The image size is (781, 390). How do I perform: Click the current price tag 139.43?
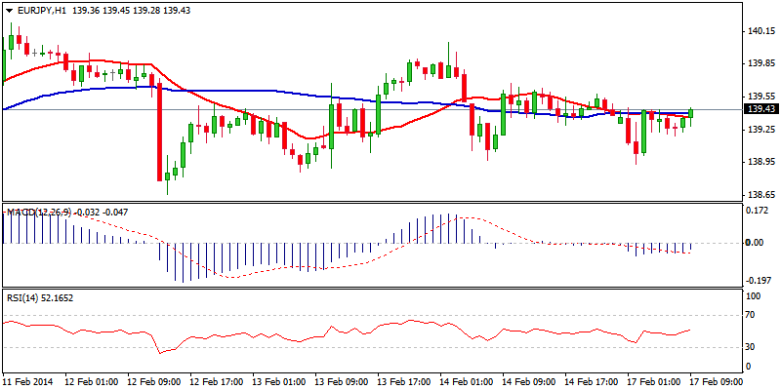coord(760,109)
